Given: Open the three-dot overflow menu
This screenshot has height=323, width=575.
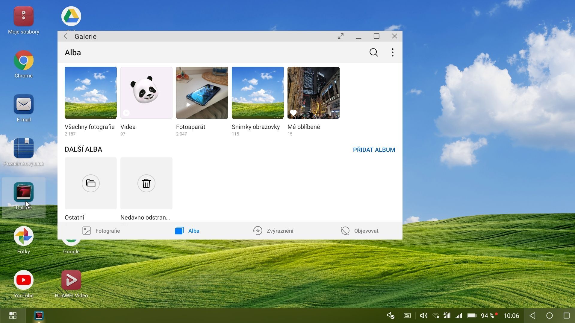Looking at the screenshot, I should click(x=392, y=53).
